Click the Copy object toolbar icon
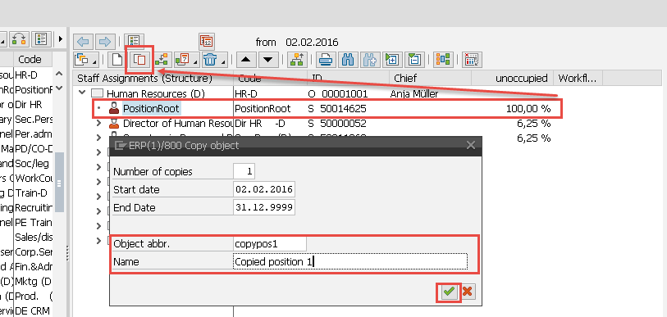 [x=139, y=60]
